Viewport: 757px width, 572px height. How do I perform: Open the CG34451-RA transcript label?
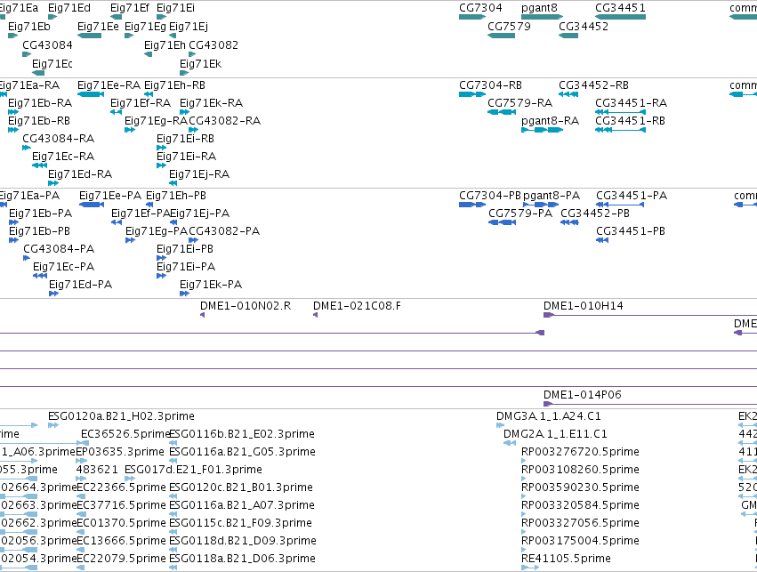[631, 103]
